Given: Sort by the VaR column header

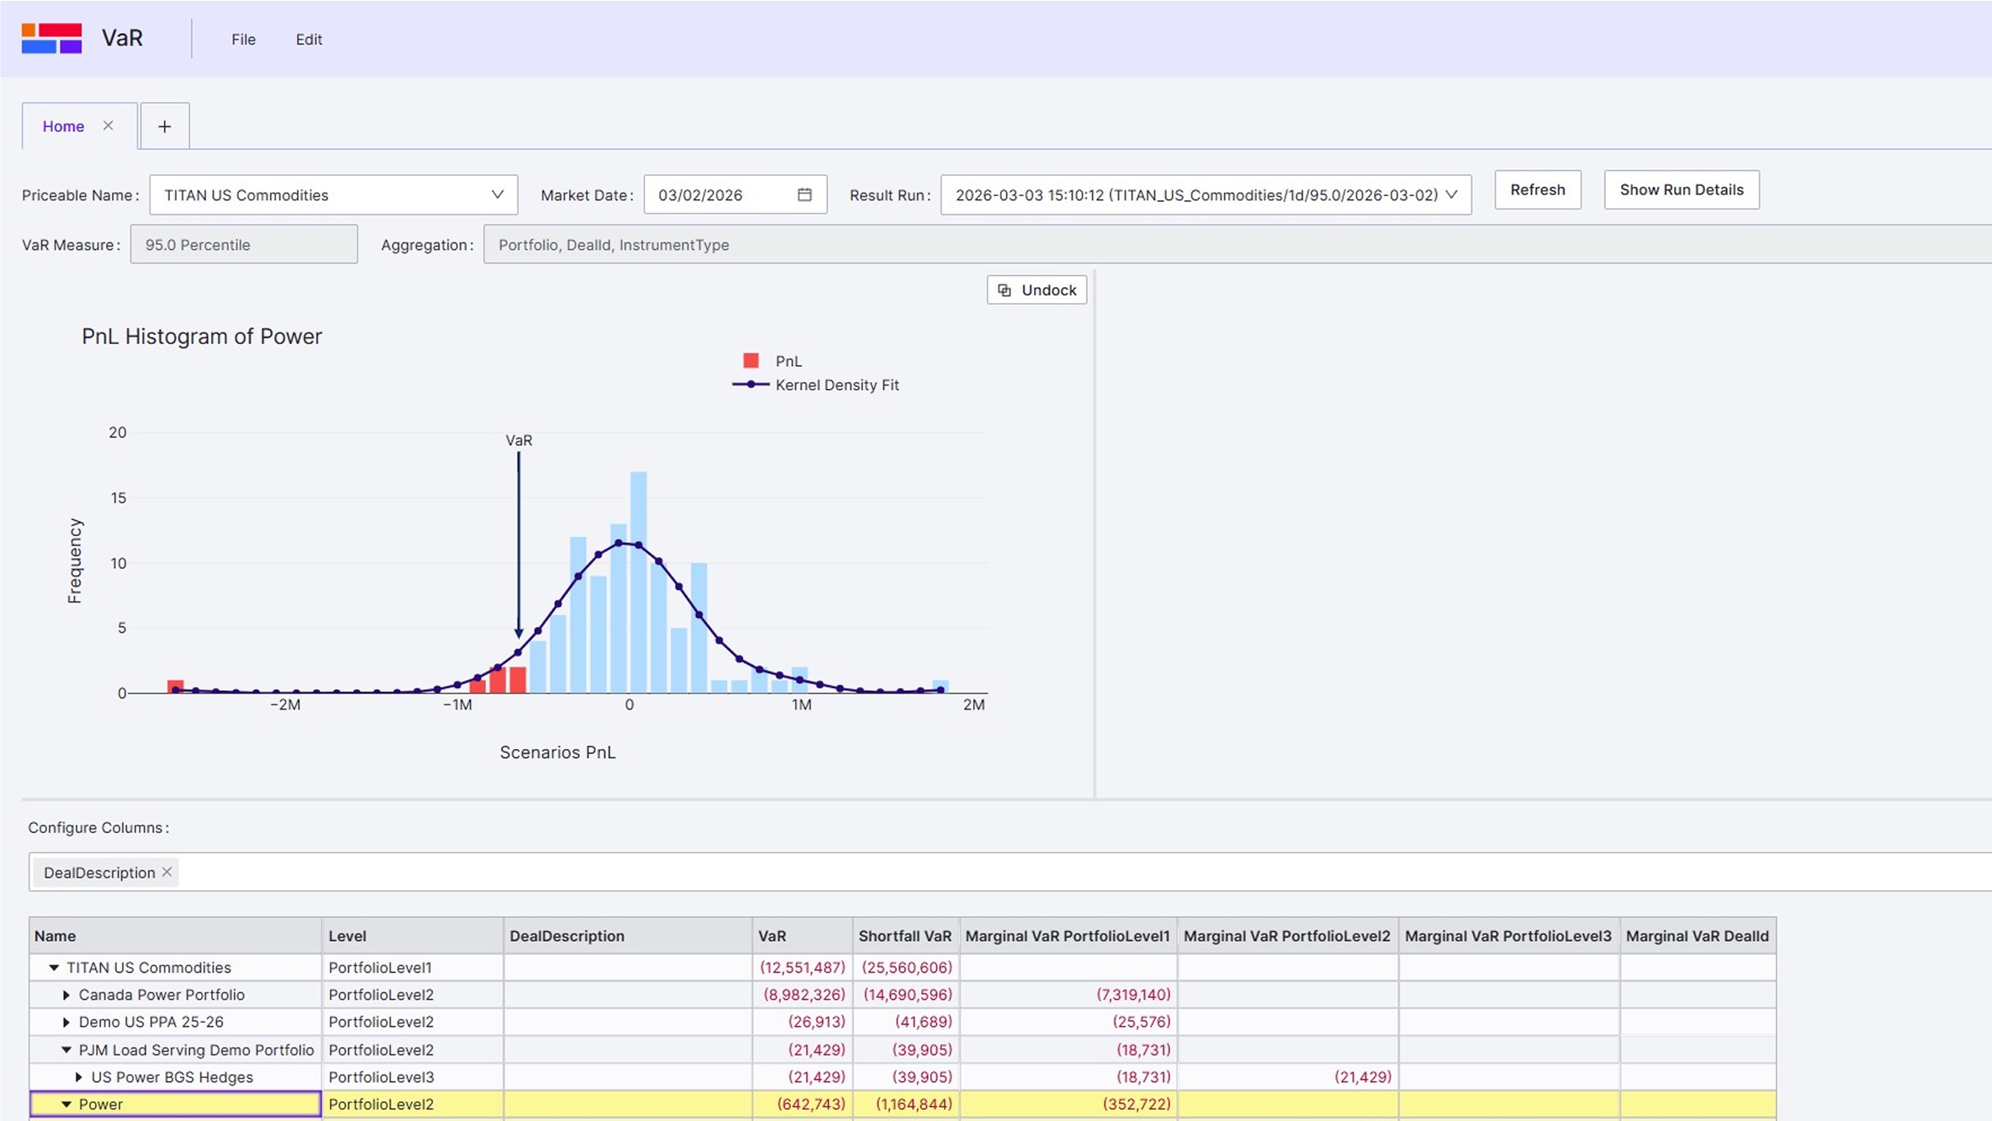Looking at the screenshot, I should click(x=802, y=936).
